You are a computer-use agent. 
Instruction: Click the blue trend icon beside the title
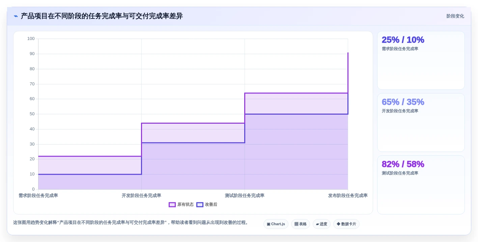(16, 16)
